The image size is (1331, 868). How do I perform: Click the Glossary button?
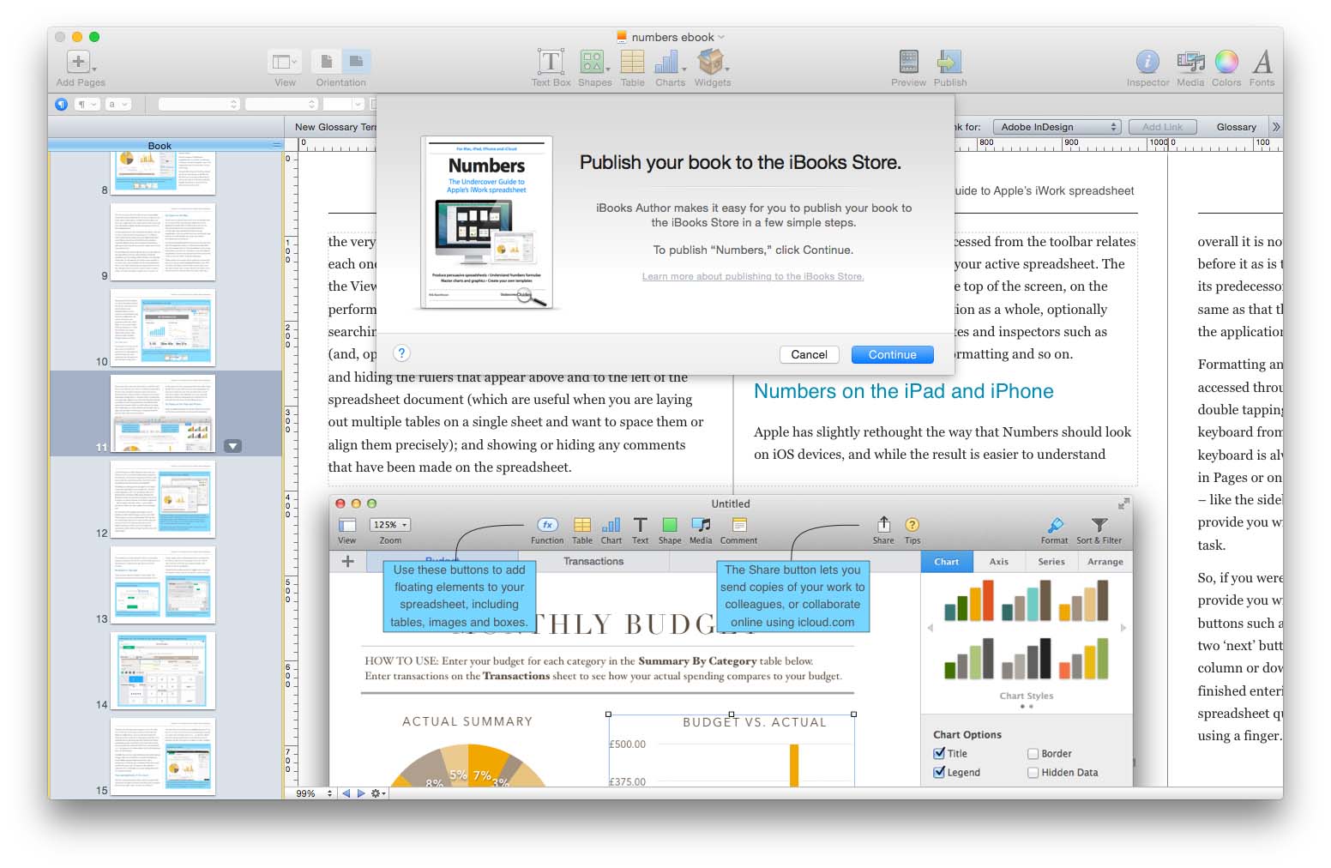[1236, 127]
